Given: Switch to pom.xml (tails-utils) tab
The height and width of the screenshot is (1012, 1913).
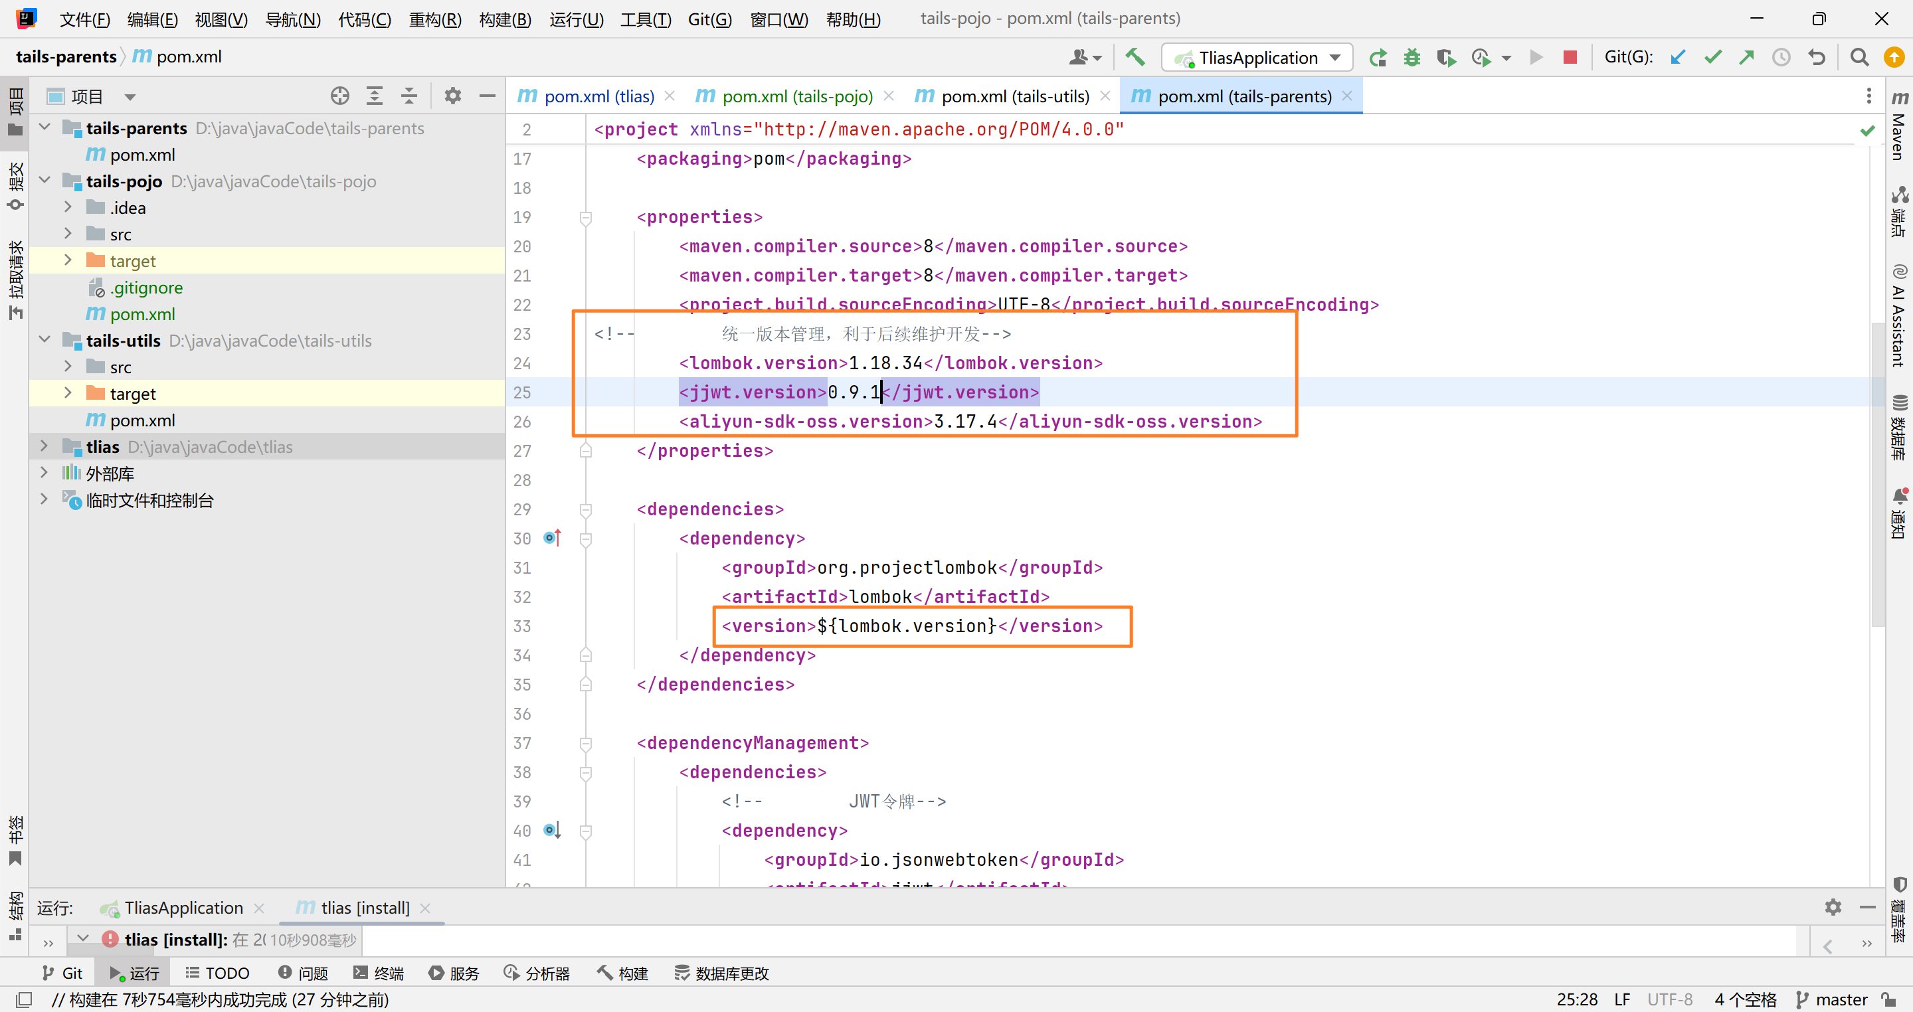Looking at the screenshot, I should click(x=1014, y=96).
